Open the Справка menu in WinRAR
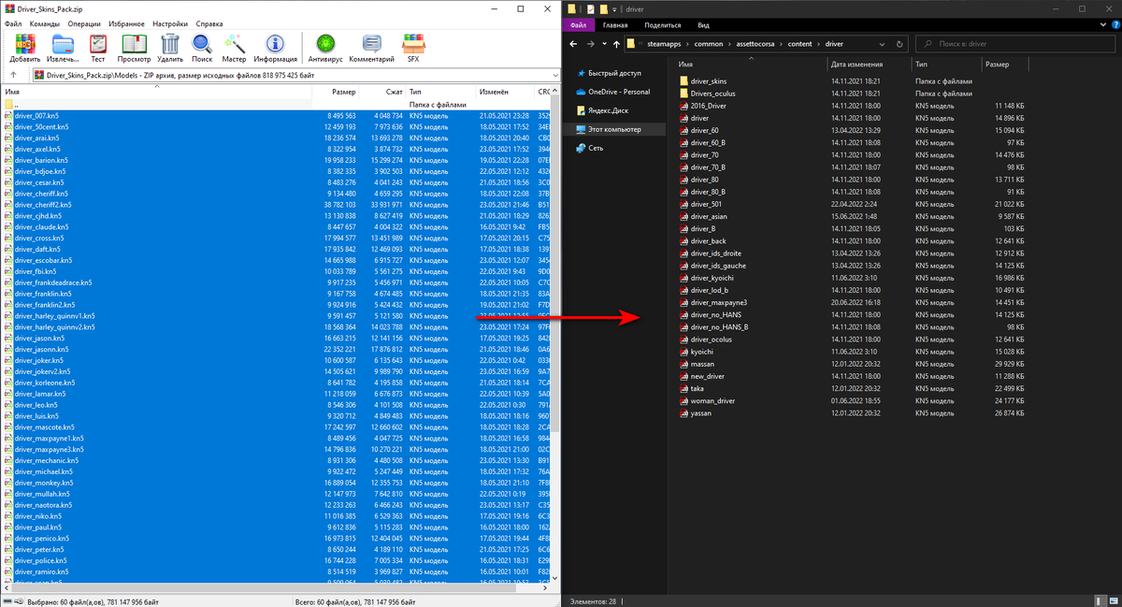The width and height of the screenshot is (1122, 607). coord(210,22)
